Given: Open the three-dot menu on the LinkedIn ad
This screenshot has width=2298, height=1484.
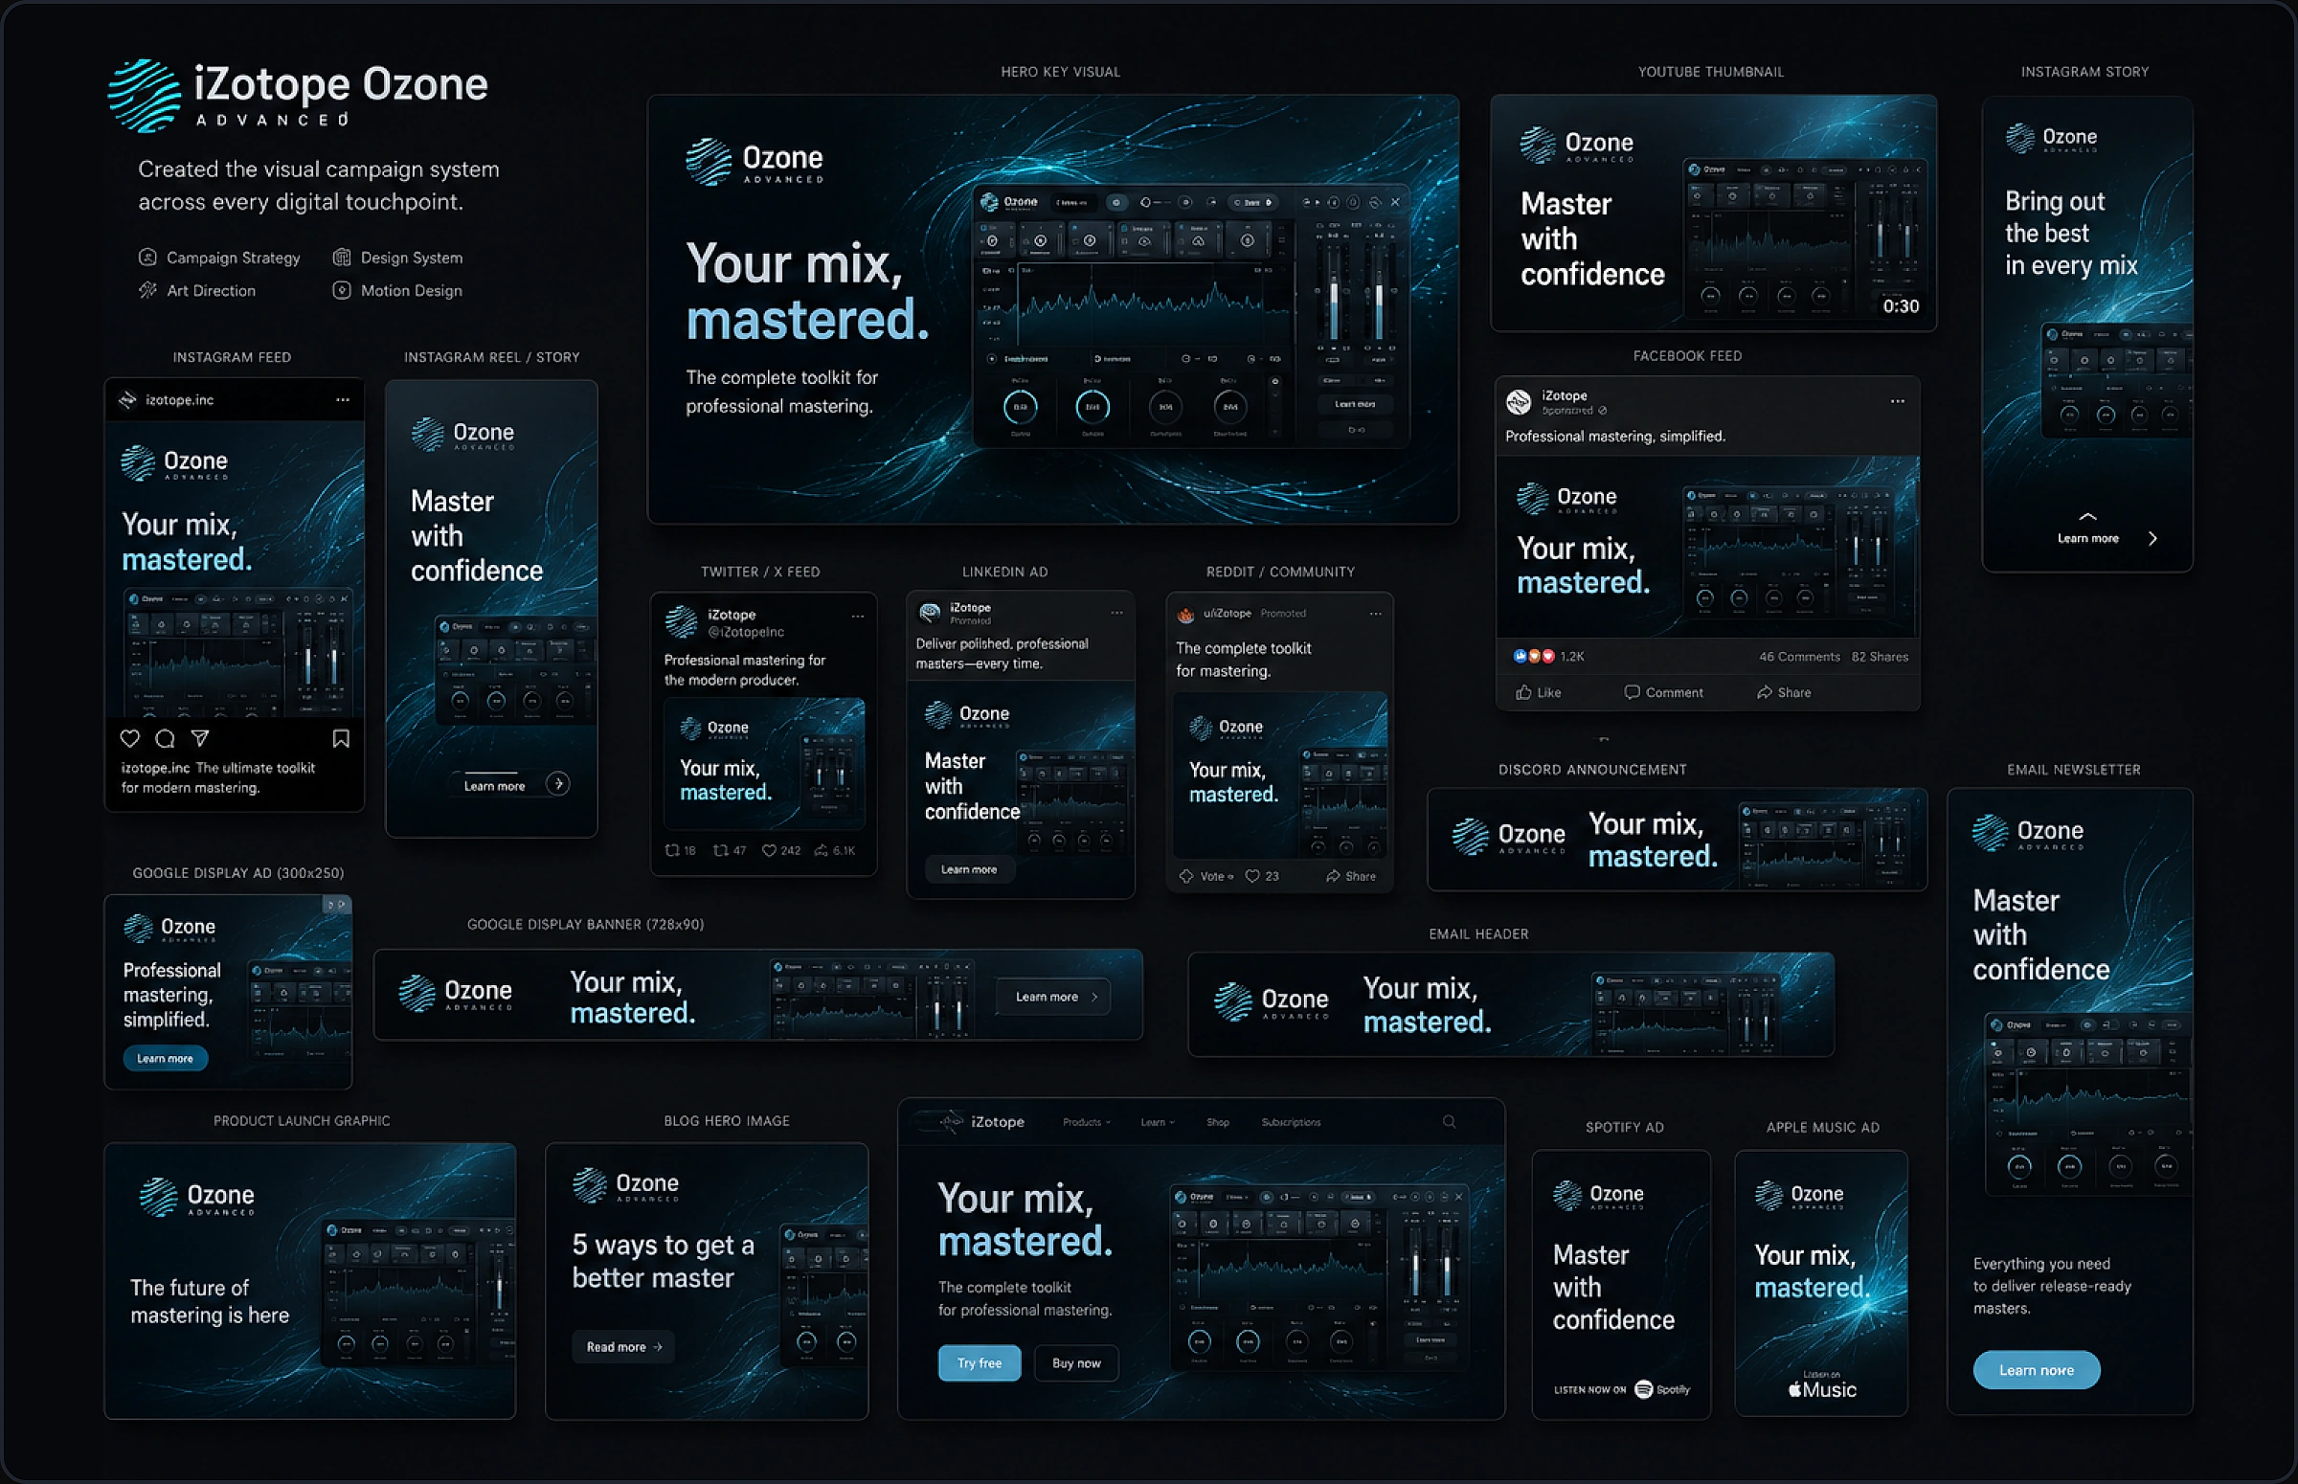Looking at the screenshot, I should click(x=1116, y=613).
